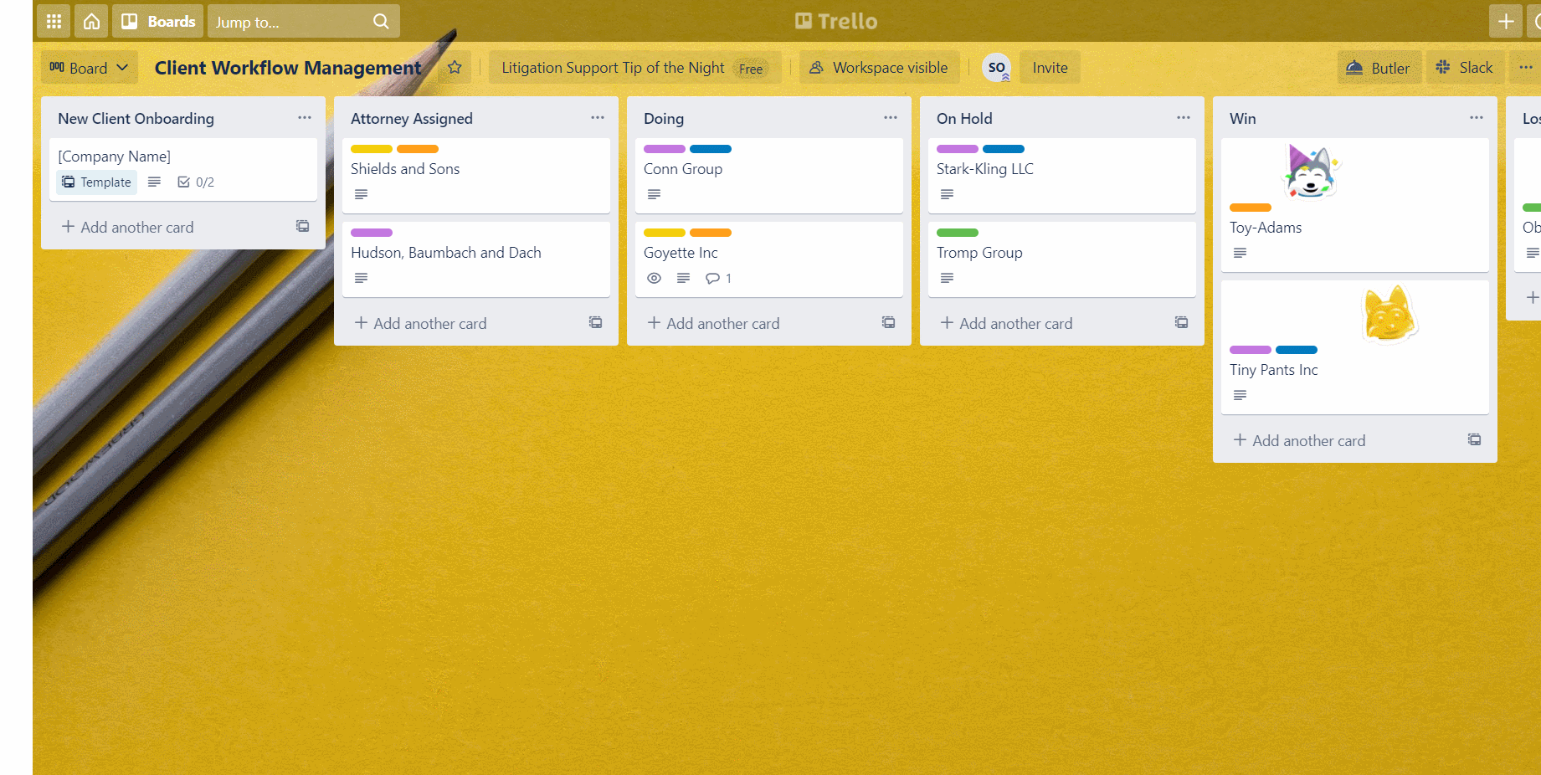This screenshot has width=1541, height=775.
Task: Go to Trello home icon
Action: pos(91,21)
